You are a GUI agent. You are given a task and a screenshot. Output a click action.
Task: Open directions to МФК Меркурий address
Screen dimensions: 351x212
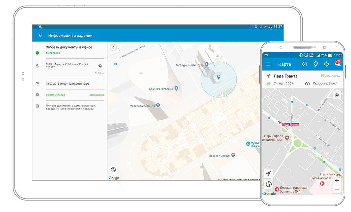point(100,66)
